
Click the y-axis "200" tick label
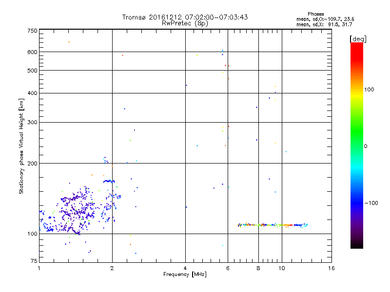tap(32, 164)
